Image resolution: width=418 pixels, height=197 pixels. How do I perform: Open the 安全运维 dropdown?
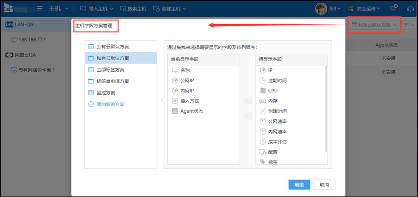pyautogui.click(x=364, y=8)
